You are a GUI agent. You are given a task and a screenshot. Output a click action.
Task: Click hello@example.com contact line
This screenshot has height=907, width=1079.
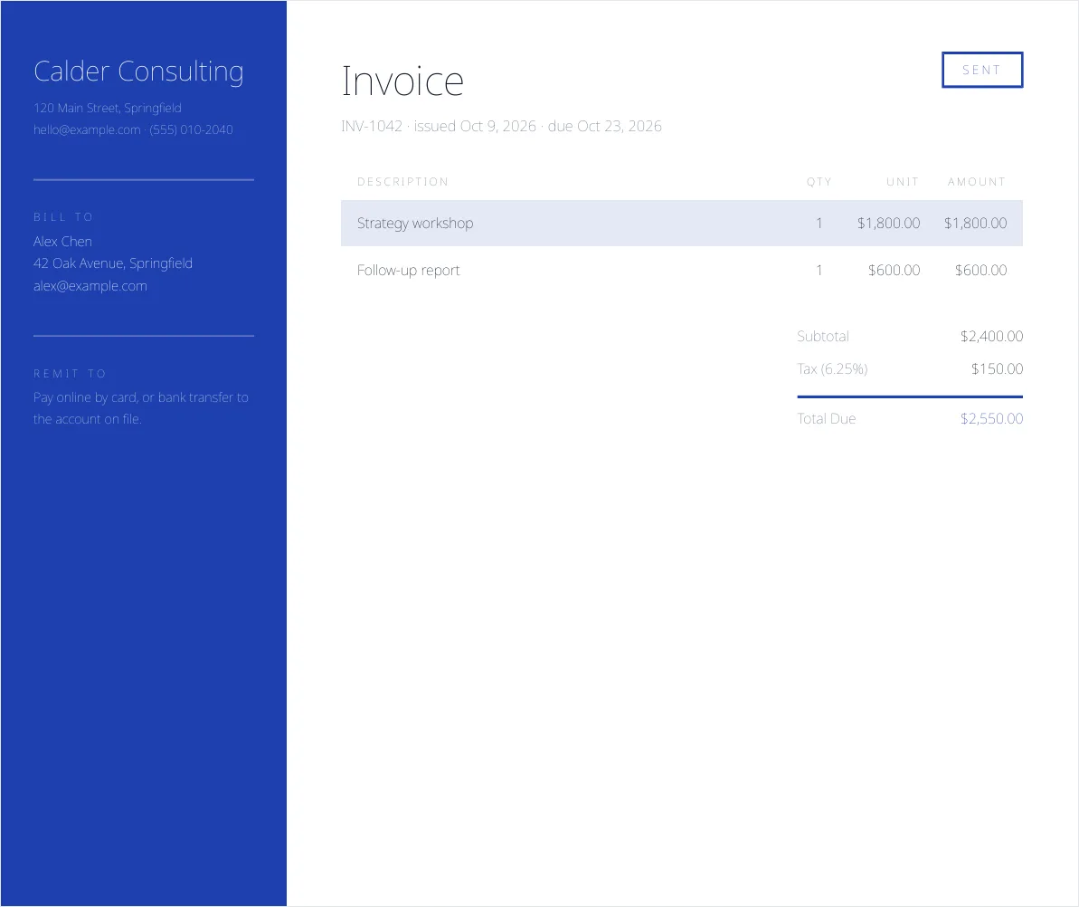coord(133,129)
